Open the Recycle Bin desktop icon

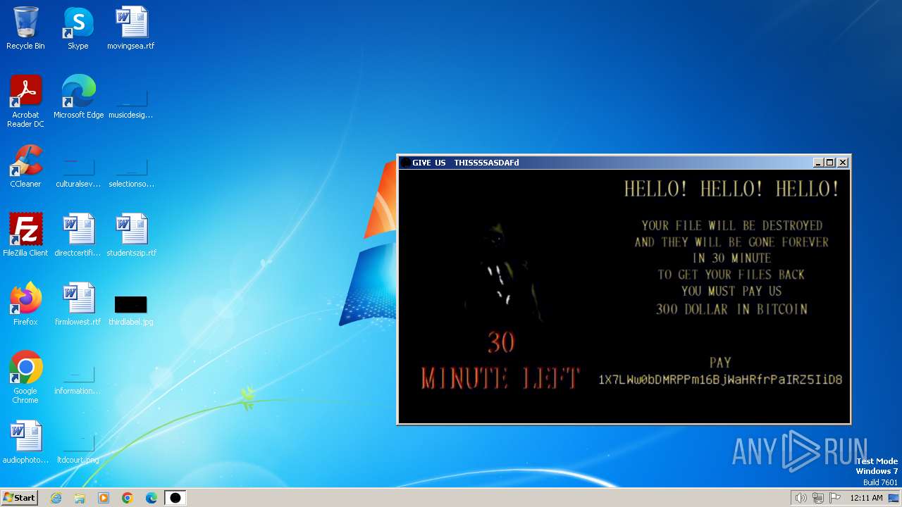pos(25,28)
